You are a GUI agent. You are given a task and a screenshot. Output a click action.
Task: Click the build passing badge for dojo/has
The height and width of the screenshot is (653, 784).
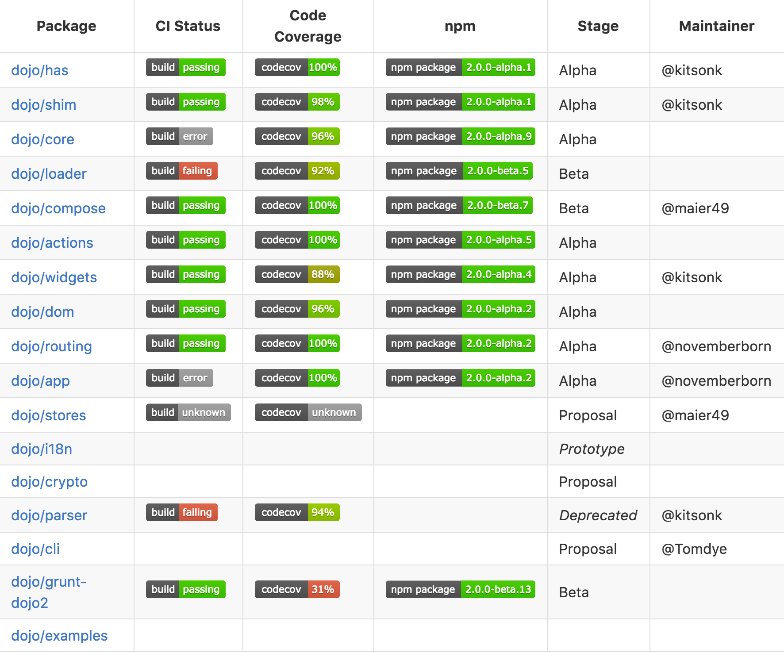click(x=185, y=67)
